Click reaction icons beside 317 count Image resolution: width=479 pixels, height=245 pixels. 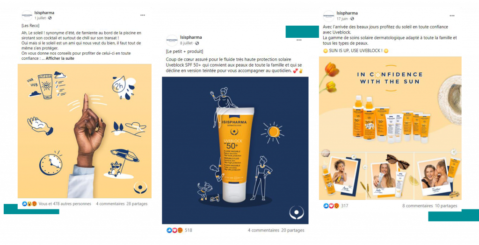331,206
